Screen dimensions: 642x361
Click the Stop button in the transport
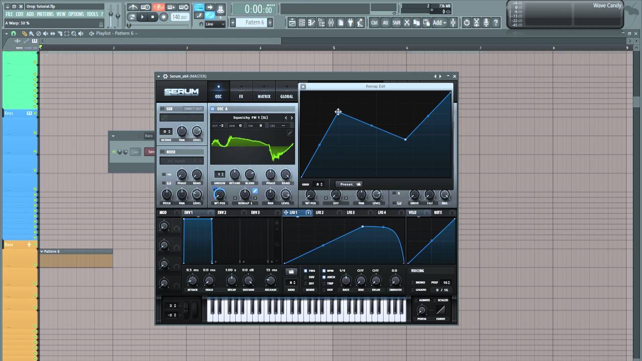coord(152,17)
